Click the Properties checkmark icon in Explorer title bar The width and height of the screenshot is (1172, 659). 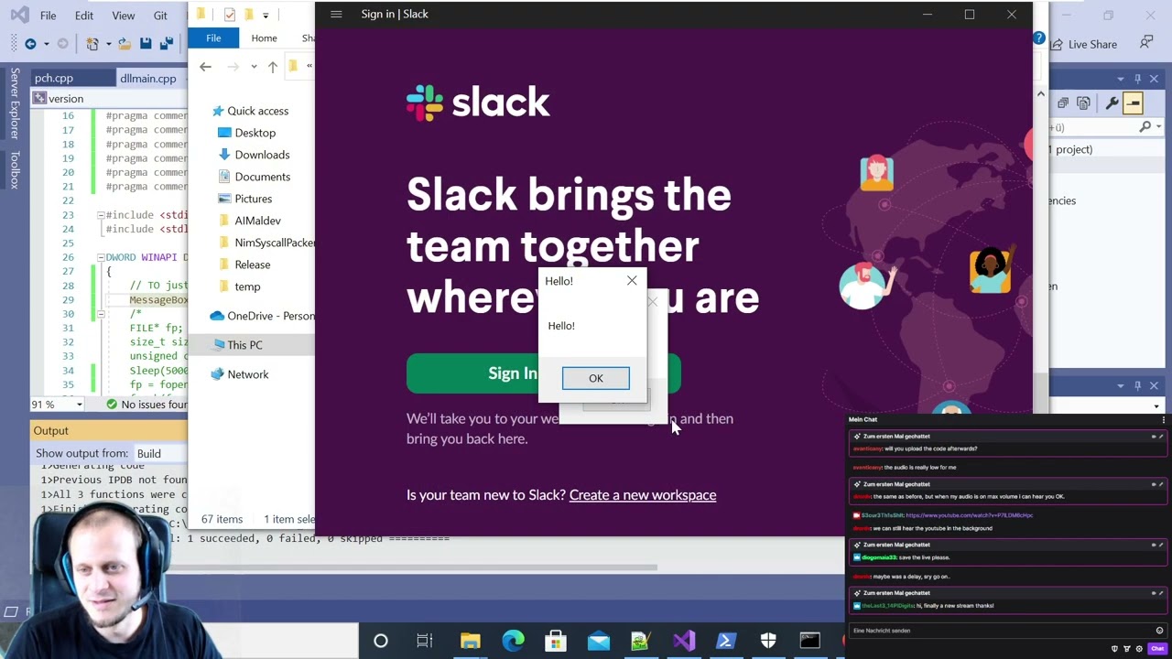tap(229, 15)
